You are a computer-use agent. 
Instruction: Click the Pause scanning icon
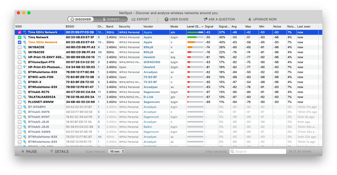tap(23, 152)
